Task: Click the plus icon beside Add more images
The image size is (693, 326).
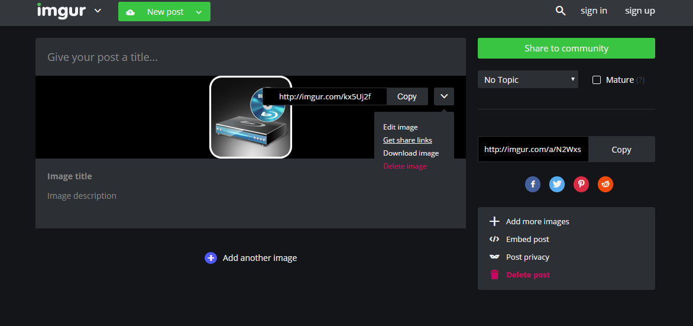Action: point(494,222)
